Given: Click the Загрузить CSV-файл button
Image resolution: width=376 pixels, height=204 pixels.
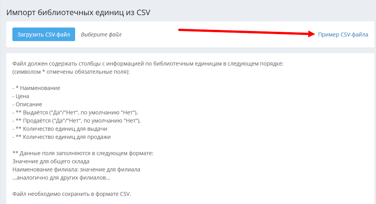Looking at the screenshot, I should click(44, 35).
